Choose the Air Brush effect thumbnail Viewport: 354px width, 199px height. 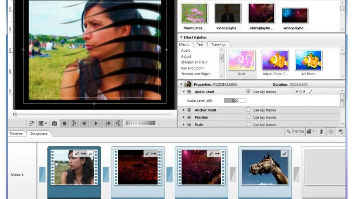(308, 60)
